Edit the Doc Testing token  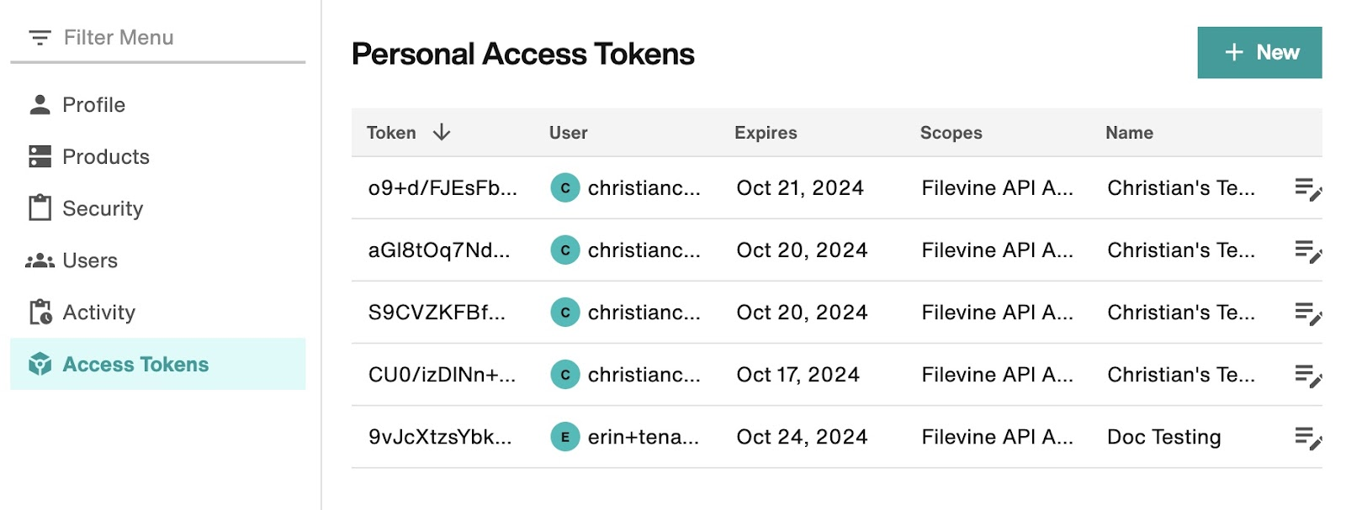click(x=1308, y=438)
